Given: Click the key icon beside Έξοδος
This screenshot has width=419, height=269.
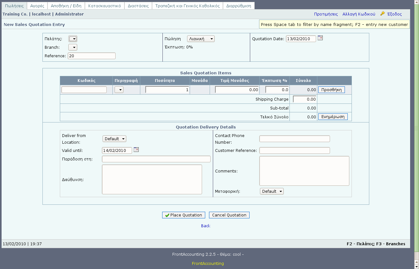Looking at the screenshot, I should click(383, 14).
